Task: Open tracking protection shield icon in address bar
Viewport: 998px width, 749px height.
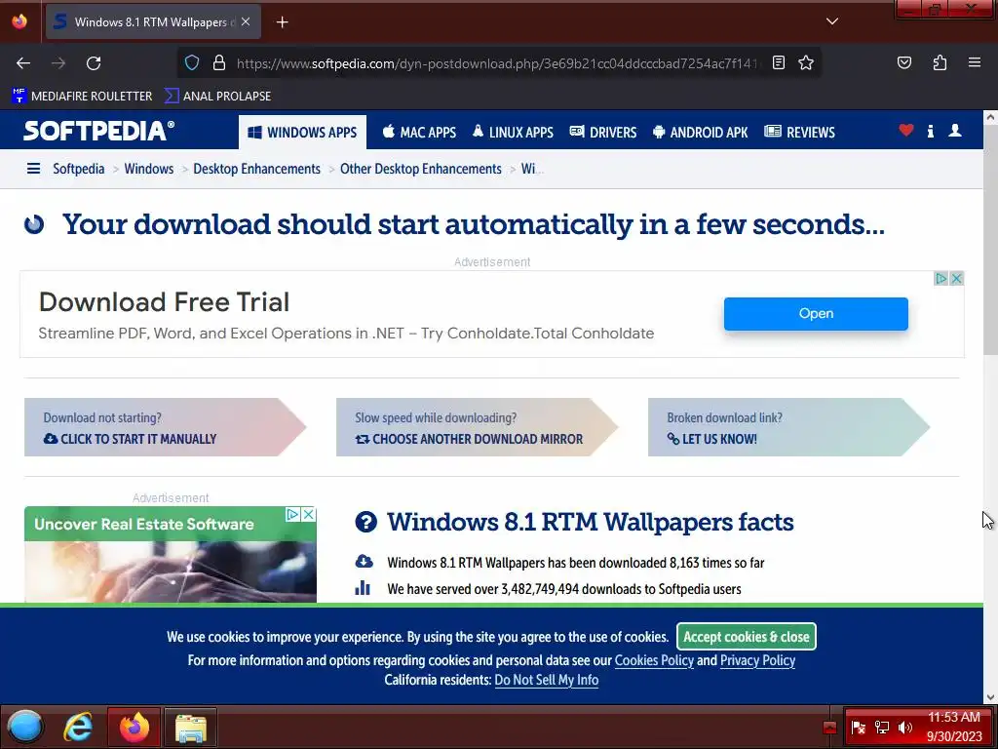Action: 192,62
